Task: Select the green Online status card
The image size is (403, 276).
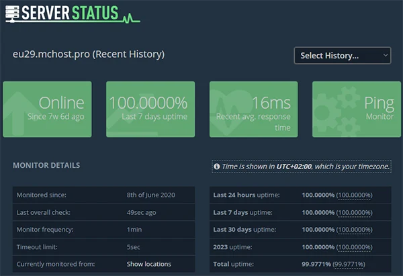Action: coord(47,110)
